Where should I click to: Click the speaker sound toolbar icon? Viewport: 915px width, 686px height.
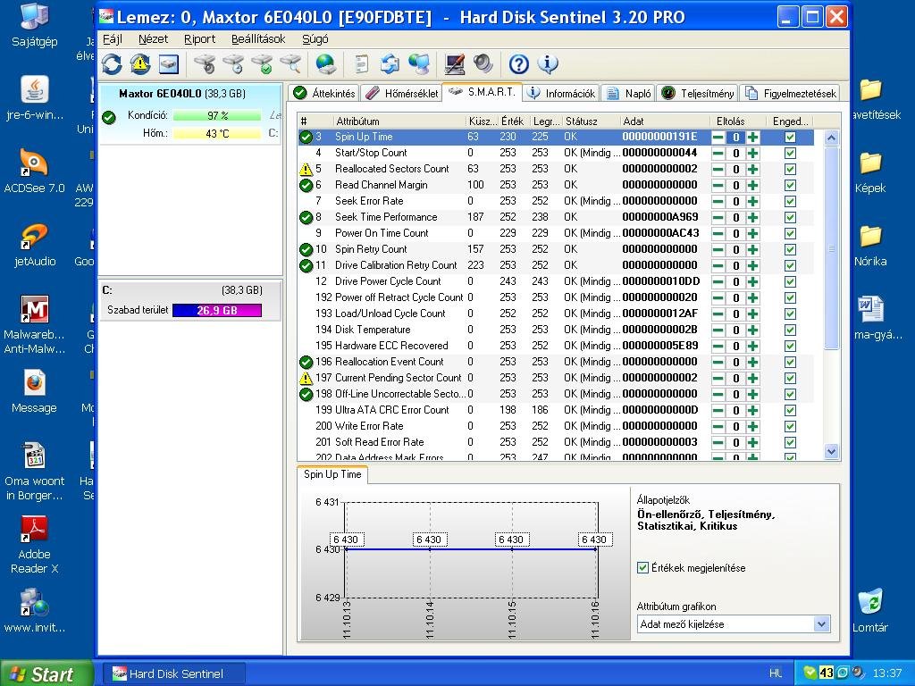pos(483,64)
